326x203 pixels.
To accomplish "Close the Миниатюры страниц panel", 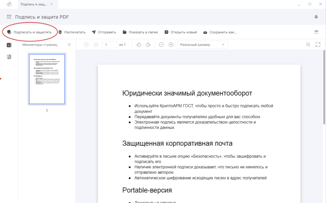I will click(69, 44).
